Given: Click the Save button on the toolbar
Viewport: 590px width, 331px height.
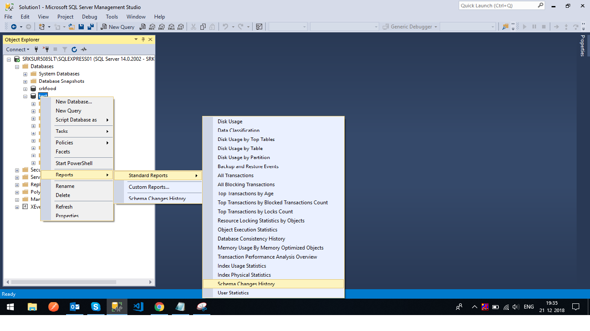Looking at the screenshot, I should click(x=81, y=26).
